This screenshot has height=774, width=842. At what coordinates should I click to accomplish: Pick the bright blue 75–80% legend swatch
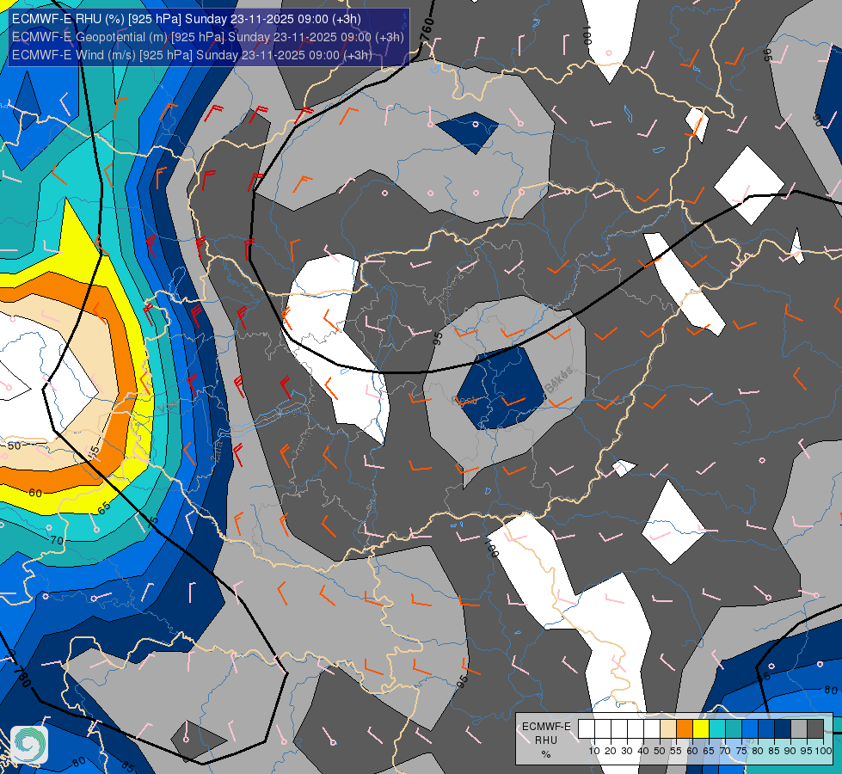750,729
